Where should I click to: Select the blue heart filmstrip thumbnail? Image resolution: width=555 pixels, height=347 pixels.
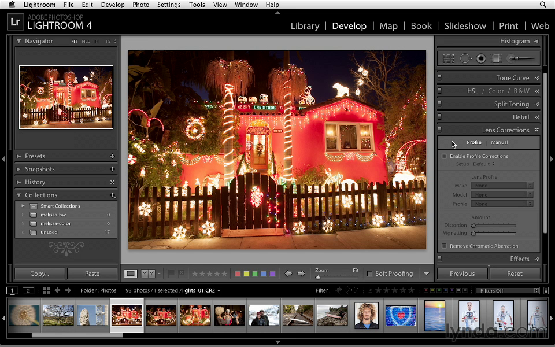[401, 316]
